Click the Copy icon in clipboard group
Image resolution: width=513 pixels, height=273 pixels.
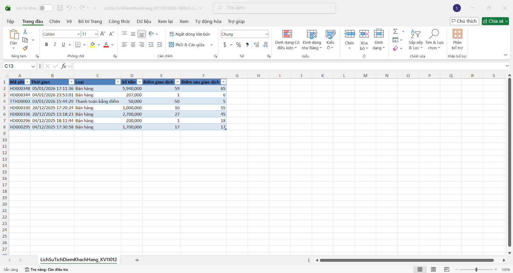pos(25,40)
